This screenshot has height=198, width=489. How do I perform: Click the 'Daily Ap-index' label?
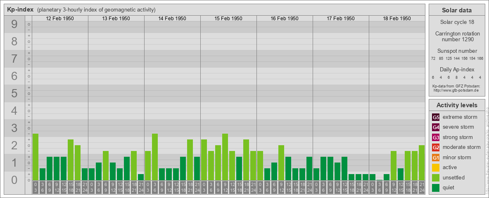pos(457,69)
